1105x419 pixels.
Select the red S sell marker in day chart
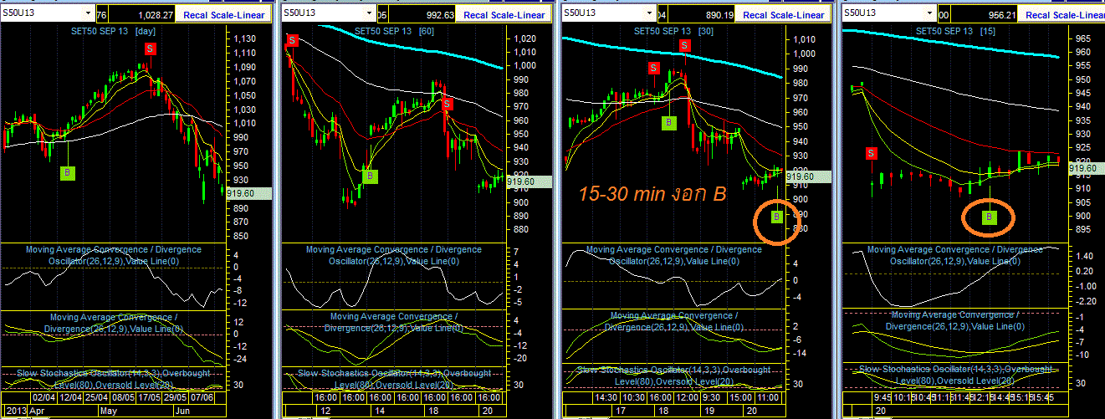point(150,49)
